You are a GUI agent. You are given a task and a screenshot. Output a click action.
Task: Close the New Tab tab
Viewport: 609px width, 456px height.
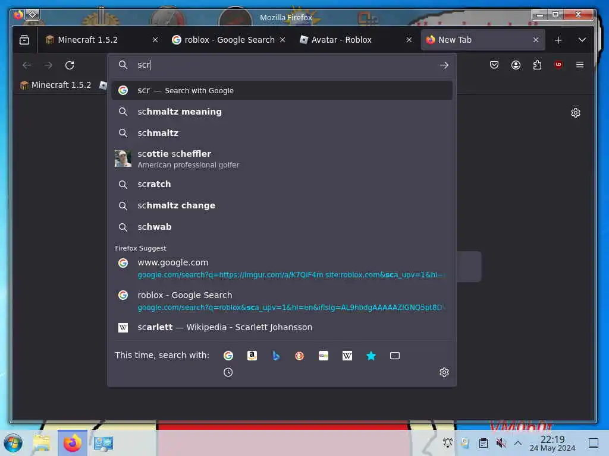click(536, 40)
